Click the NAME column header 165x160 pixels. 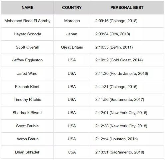pyautogui.click(x=27, y=8)
